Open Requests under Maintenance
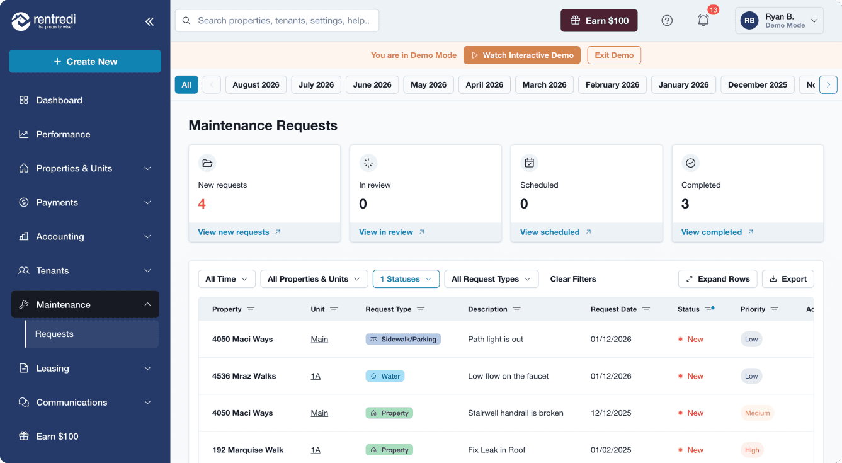 (92, 334)
